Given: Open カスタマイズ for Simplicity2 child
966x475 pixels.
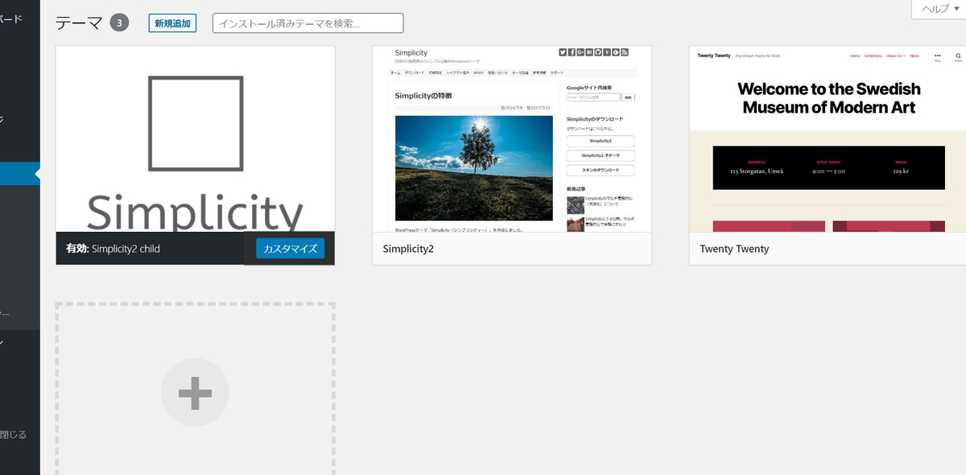Looking at the screenshot, I should (x=291, y=249).
